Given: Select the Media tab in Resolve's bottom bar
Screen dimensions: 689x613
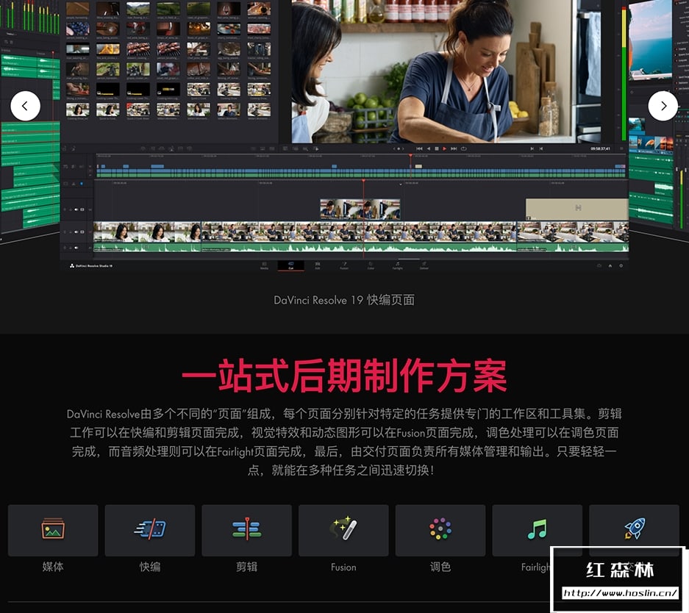Looking at the screenshot, I should pyautogui.click(x=264, y=265).
